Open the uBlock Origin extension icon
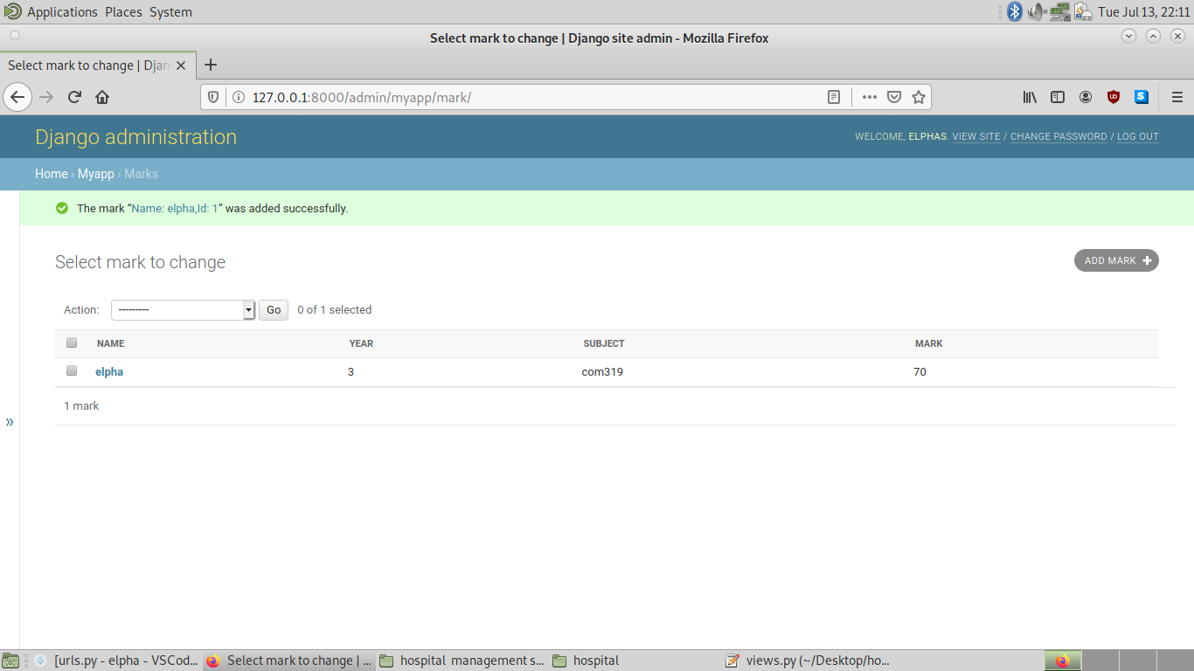1194x671 pixels. [1113, 97]
